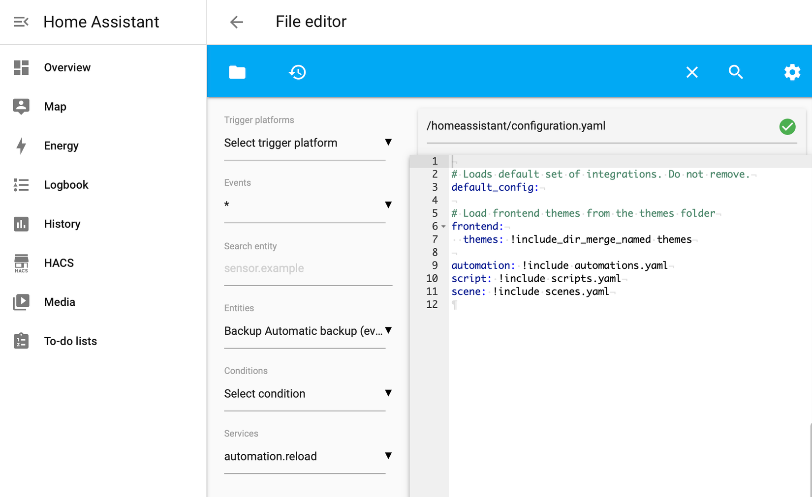This screenshot has height=497, width=812.
Task: Open File editor settings gear
Action: pyautogui.click(x=792, y=72)
